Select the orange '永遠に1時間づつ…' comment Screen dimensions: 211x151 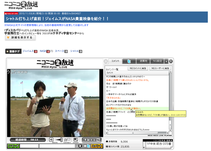tap(127, 80)
